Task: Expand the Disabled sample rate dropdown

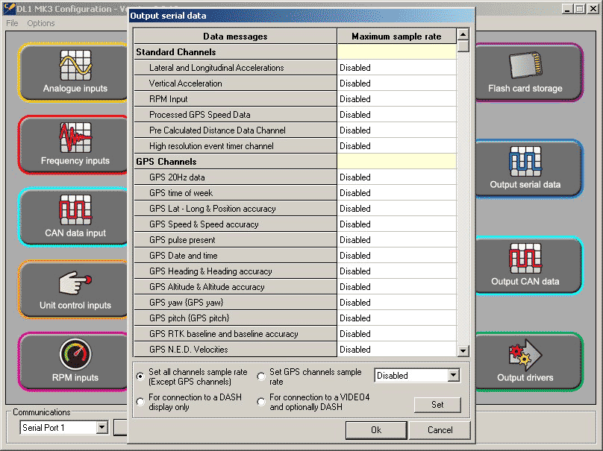Action: (x=453, y=376)
